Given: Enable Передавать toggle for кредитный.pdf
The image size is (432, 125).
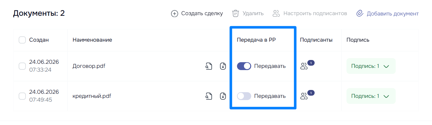Looking at the screenshot, I should 244,96.
